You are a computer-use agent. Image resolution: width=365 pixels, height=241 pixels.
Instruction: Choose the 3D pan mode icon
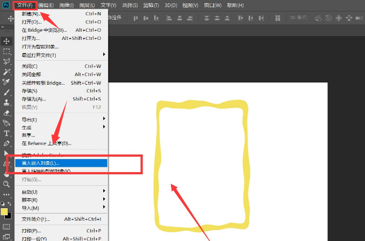[x=339, y=18]
